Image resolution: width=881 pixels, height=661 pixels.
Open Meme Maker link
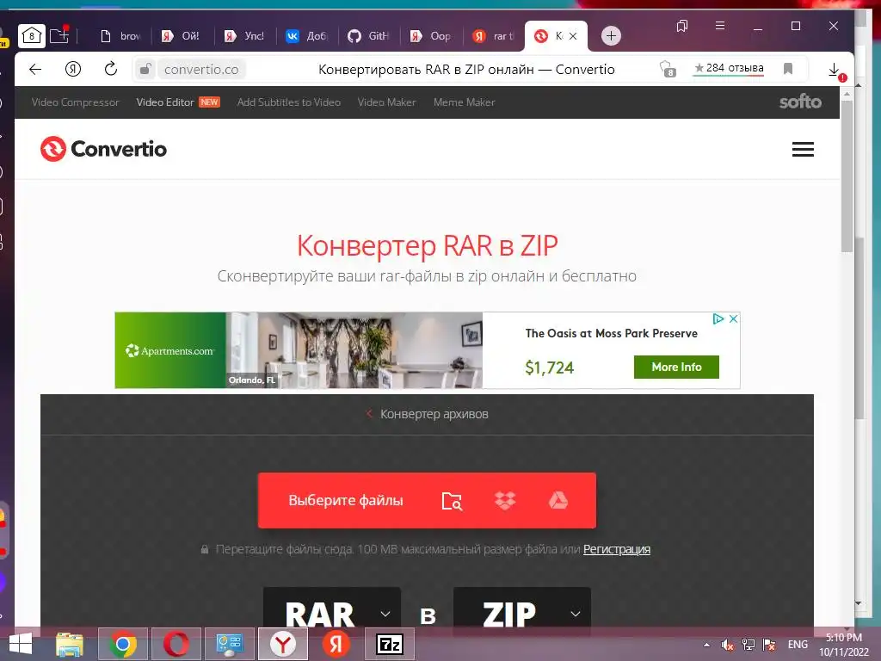[x=464, y=102]
